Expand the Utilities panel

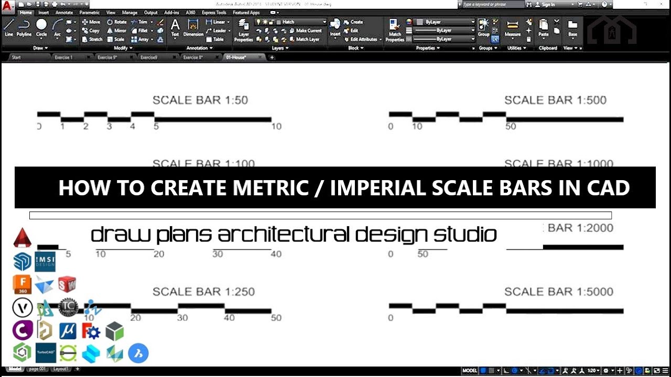click(x=516, y=48)
